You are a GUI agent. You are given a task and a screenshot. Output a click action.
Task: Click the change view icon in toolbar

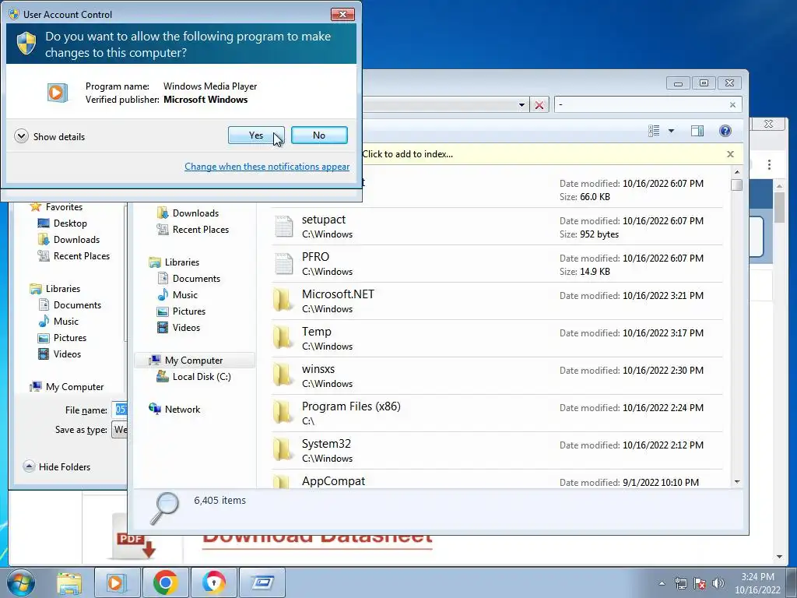(x=654, y=131)
